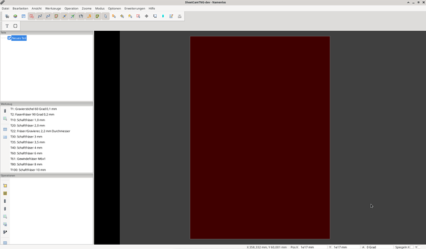Select tool T61 Gewindefräser M6x1

[28, 159]
